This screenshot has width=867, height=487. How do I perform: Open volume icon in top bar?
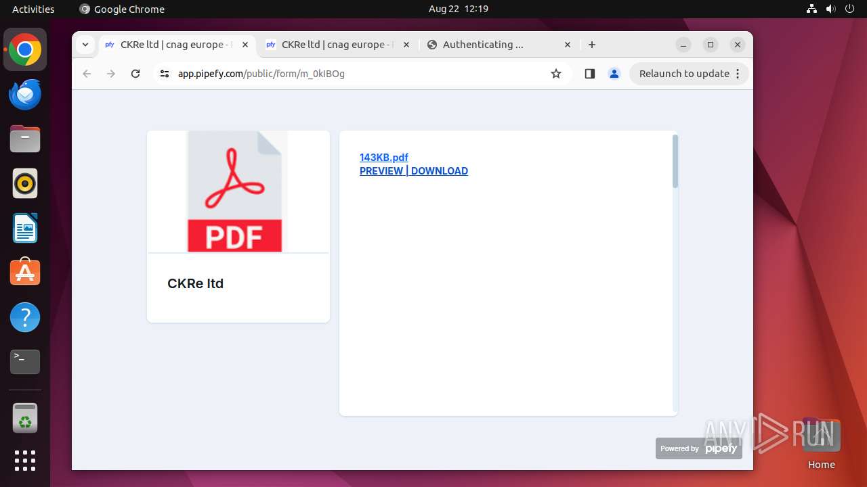click(831, 9)
